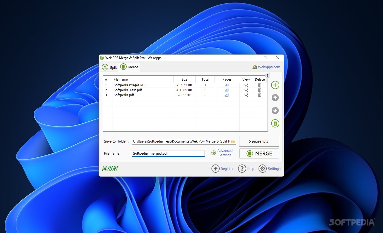Viewport: 383px width, 233px height.
Task: Click the Help link text
Action: pyautogui.click(x=251, y=169)
